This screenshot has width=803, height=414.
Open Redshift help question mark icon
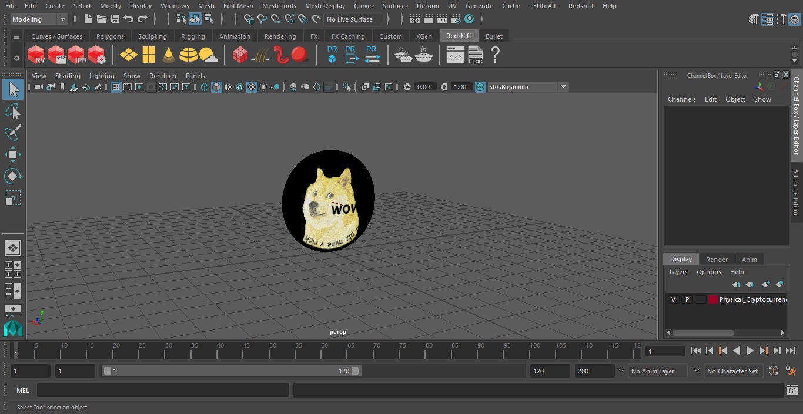click(x=495, y=55)
